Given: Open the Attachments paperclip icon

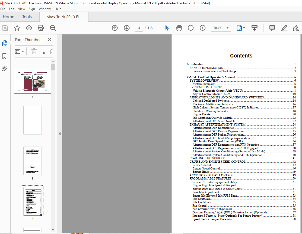Looking at the screenshot, I should tap(4, 69).
